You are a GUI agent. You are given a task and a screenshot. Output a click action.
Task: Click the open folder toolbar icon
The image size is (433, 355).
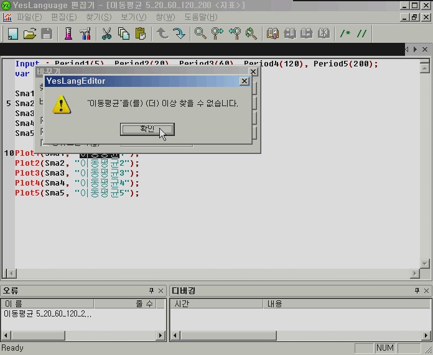29,34
